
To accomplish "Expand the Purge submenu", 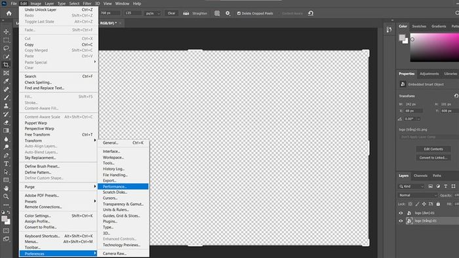I will point(58,187).
